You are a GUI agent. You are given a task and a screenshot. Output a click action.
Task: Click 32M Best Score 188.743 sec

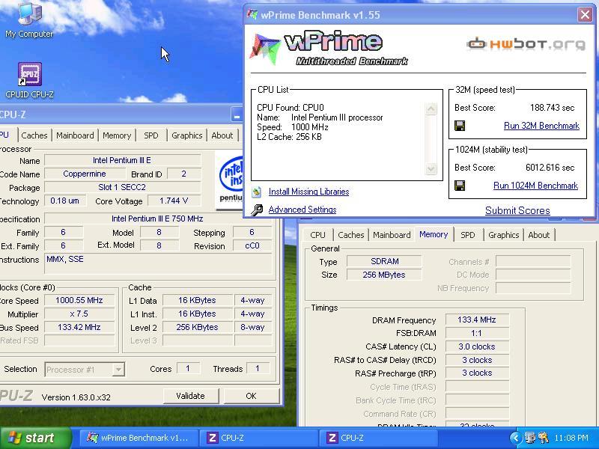(x=553, y=108)
